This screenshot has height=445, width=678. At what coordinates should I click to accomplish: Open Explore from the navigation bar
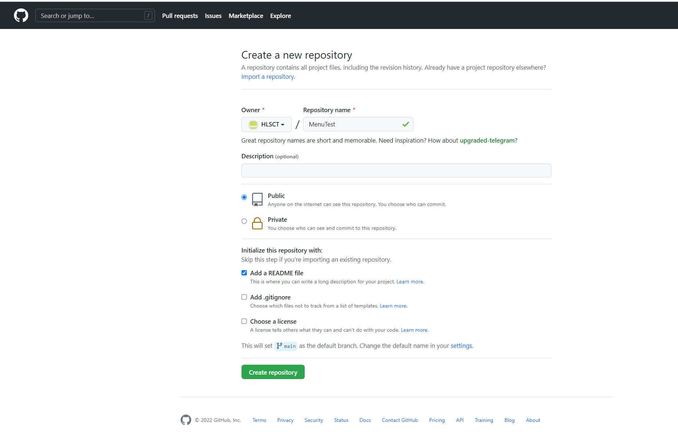[x=280, y=16]
